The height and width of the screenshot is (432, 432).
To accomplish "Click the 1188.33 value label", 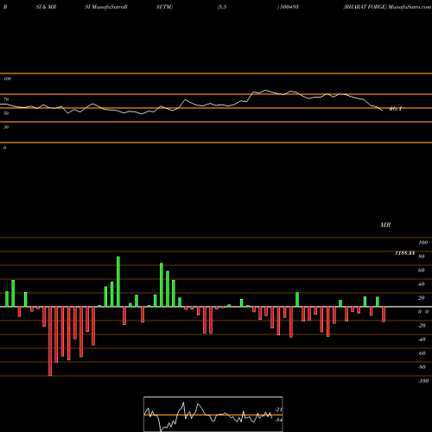I will point(404,253).
